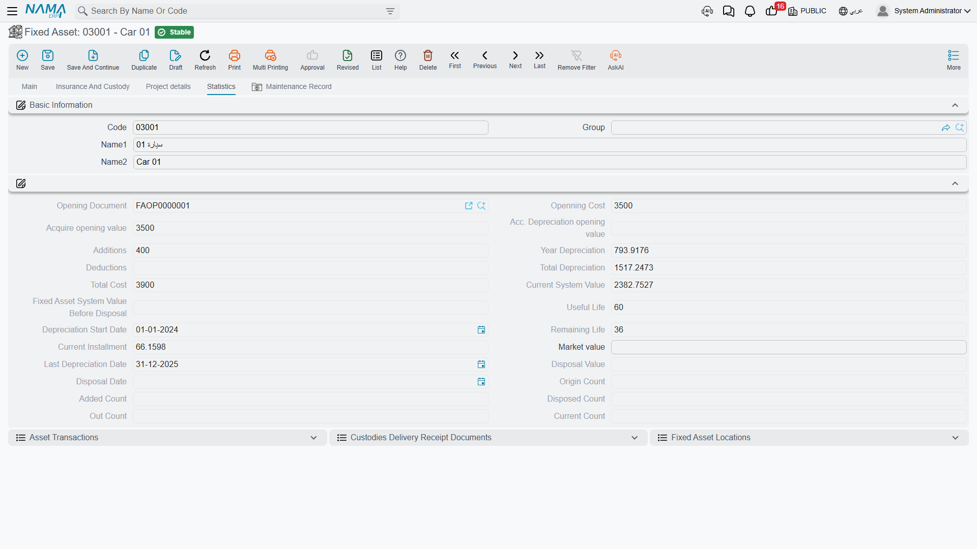The width and height of the screenshot is (977, 549).
Task: Open Help
Action: tap(400, 60)
